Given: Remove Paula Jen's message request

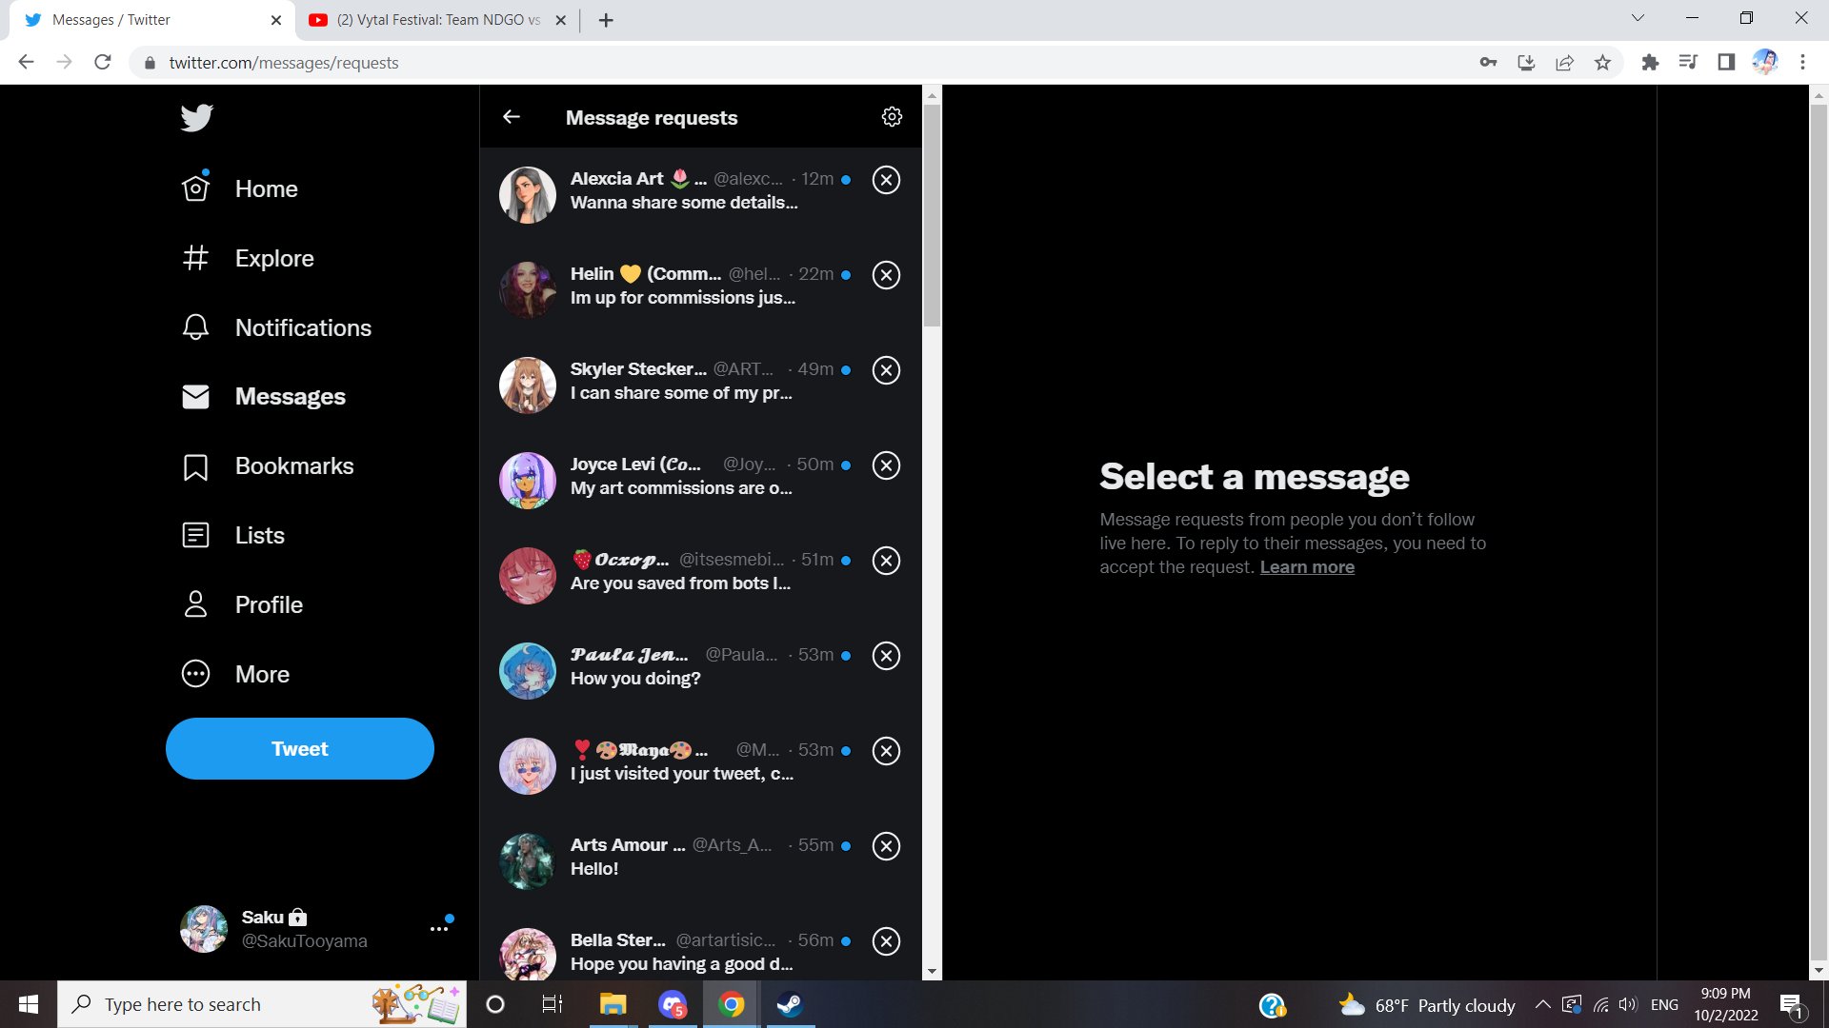Looking at the screenshot, I should (886, 656).
